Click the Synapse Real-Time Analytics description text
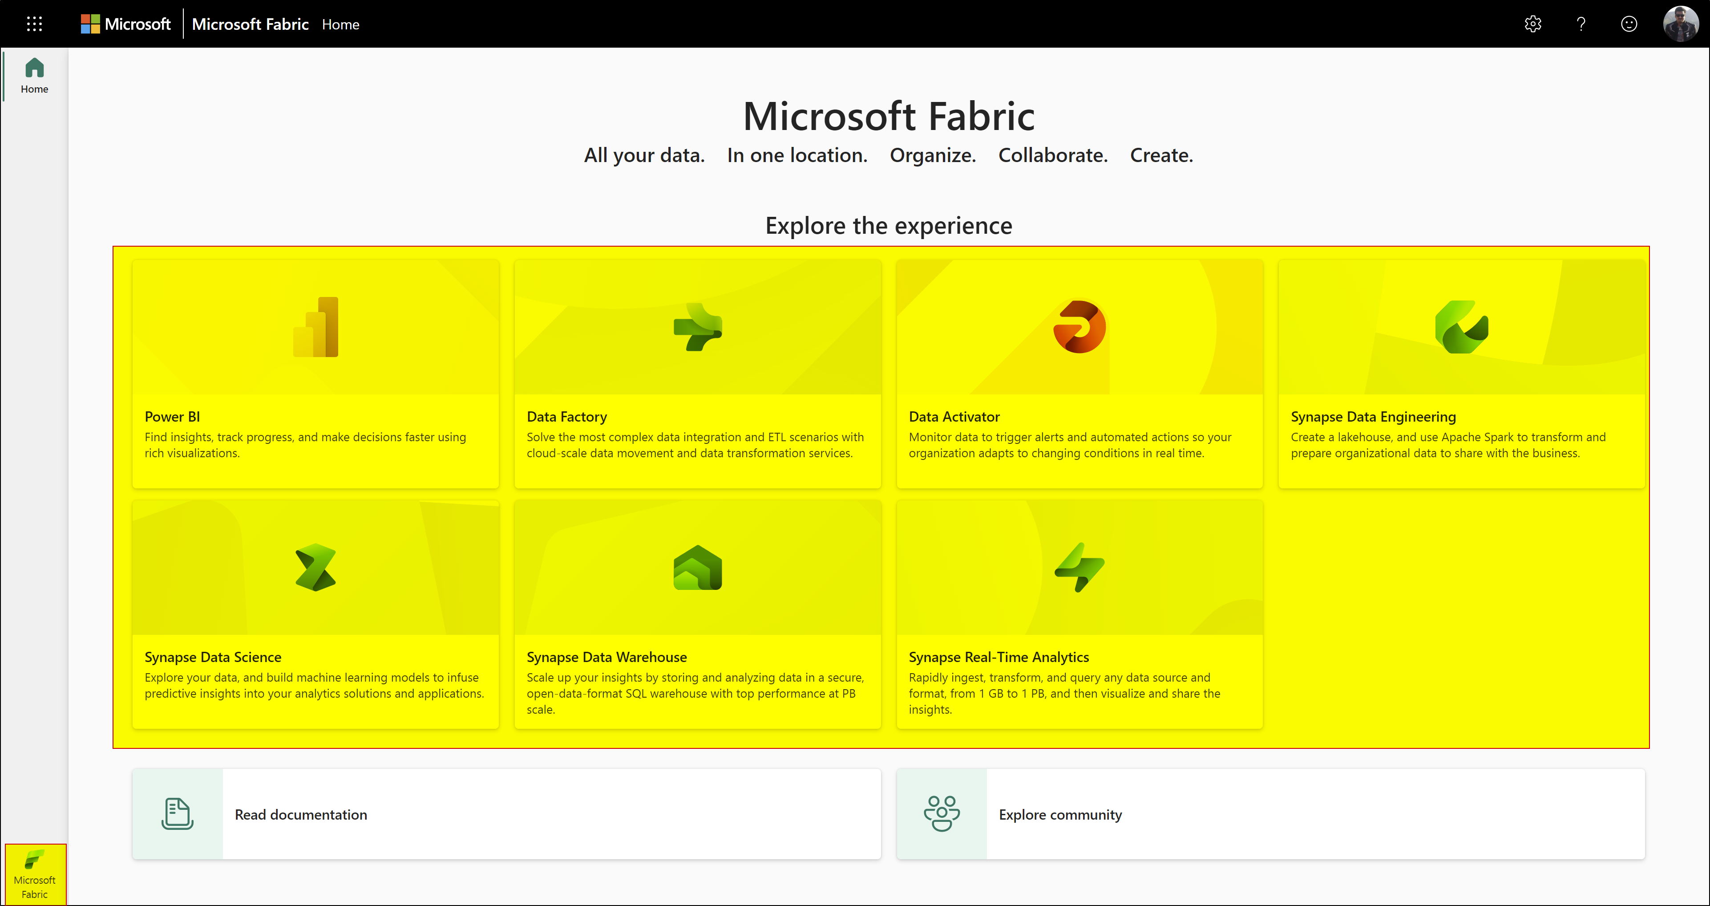The width and height of the screenshot is (1710, 906). [x=1065, y=694]
